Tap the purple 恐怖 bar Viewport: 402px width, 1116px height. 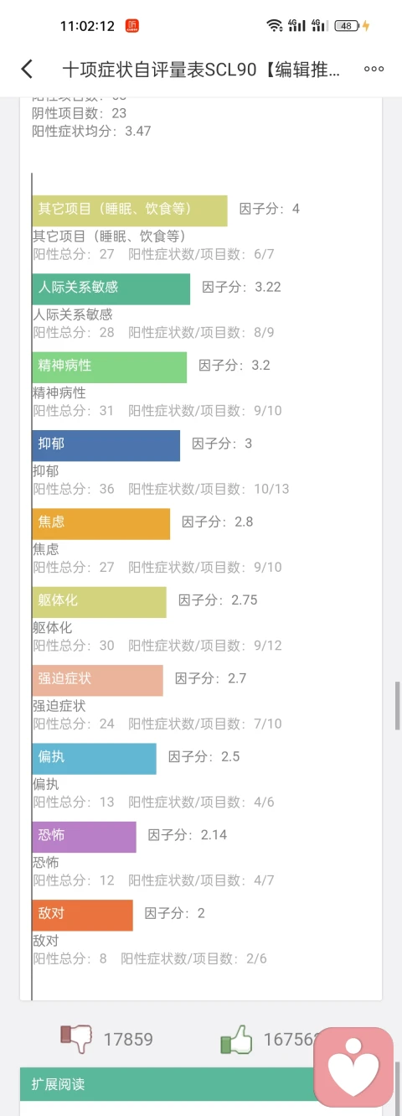tap(85, 837)
